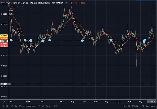Select the first EMA indicator label
The height and width of the screenshot is (109, 157).
[x=11, y=11]
